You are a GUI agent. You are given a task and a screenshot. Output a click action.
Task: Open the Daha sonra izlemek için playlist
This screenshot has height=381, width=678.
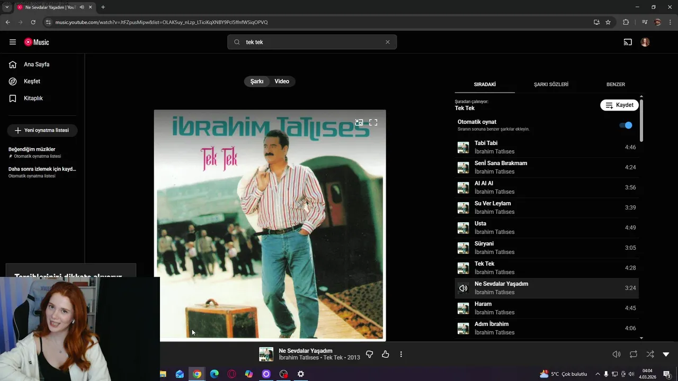tap(42, 172)
